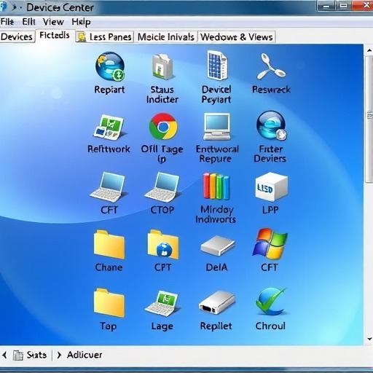Click the scrollbar up arrow
Image resolution: width=373 pixels, height=373 pixels.
[369, 50]
